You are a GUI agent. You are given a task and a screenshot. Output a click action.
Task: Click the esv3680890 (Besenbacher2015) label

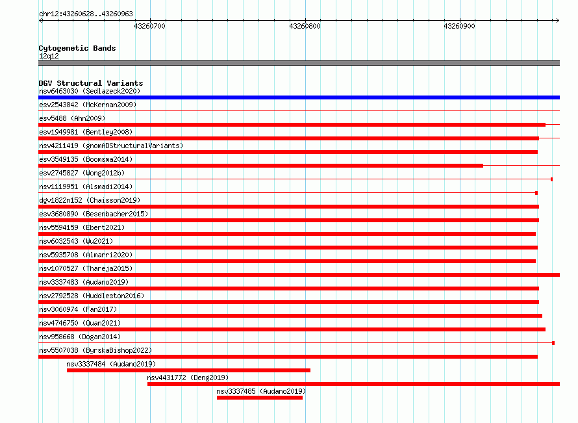click(x=94, y=214)
